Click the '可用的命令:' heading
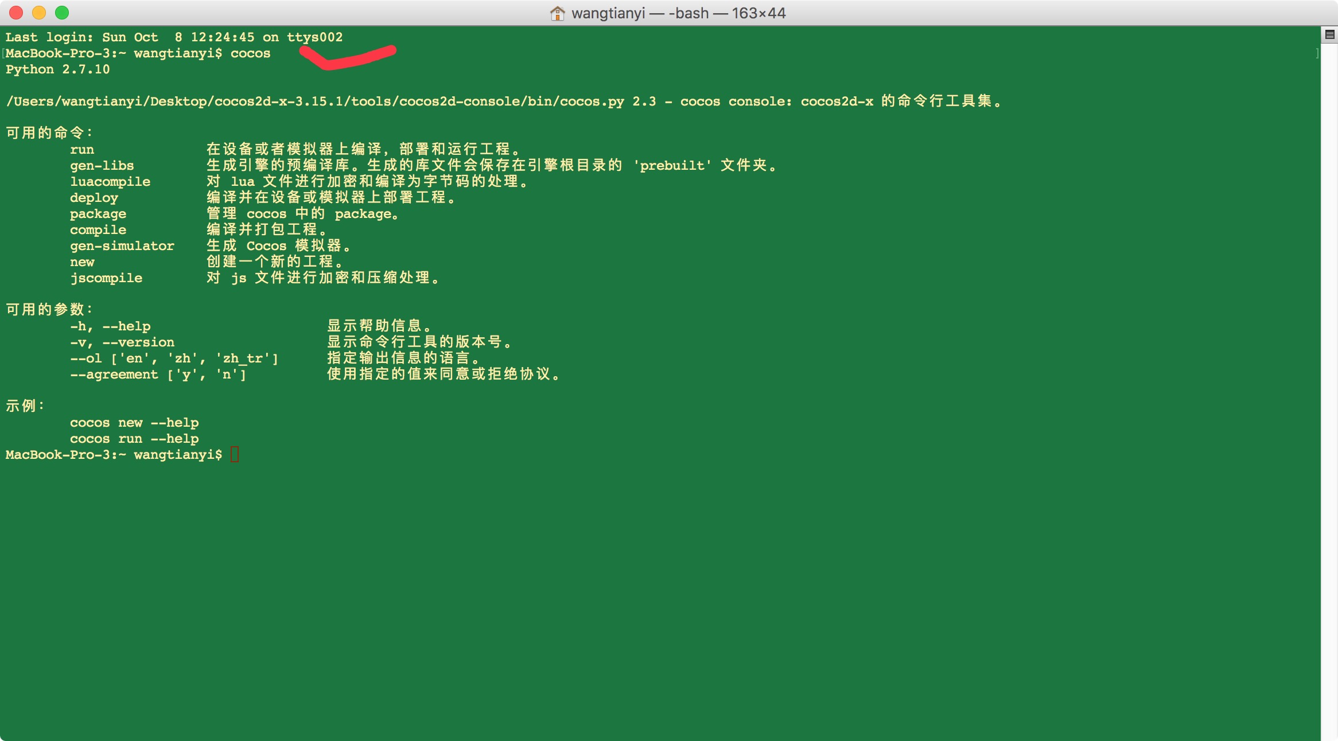Viewport: 1338px width, 741px height. [x=49, y=133]
